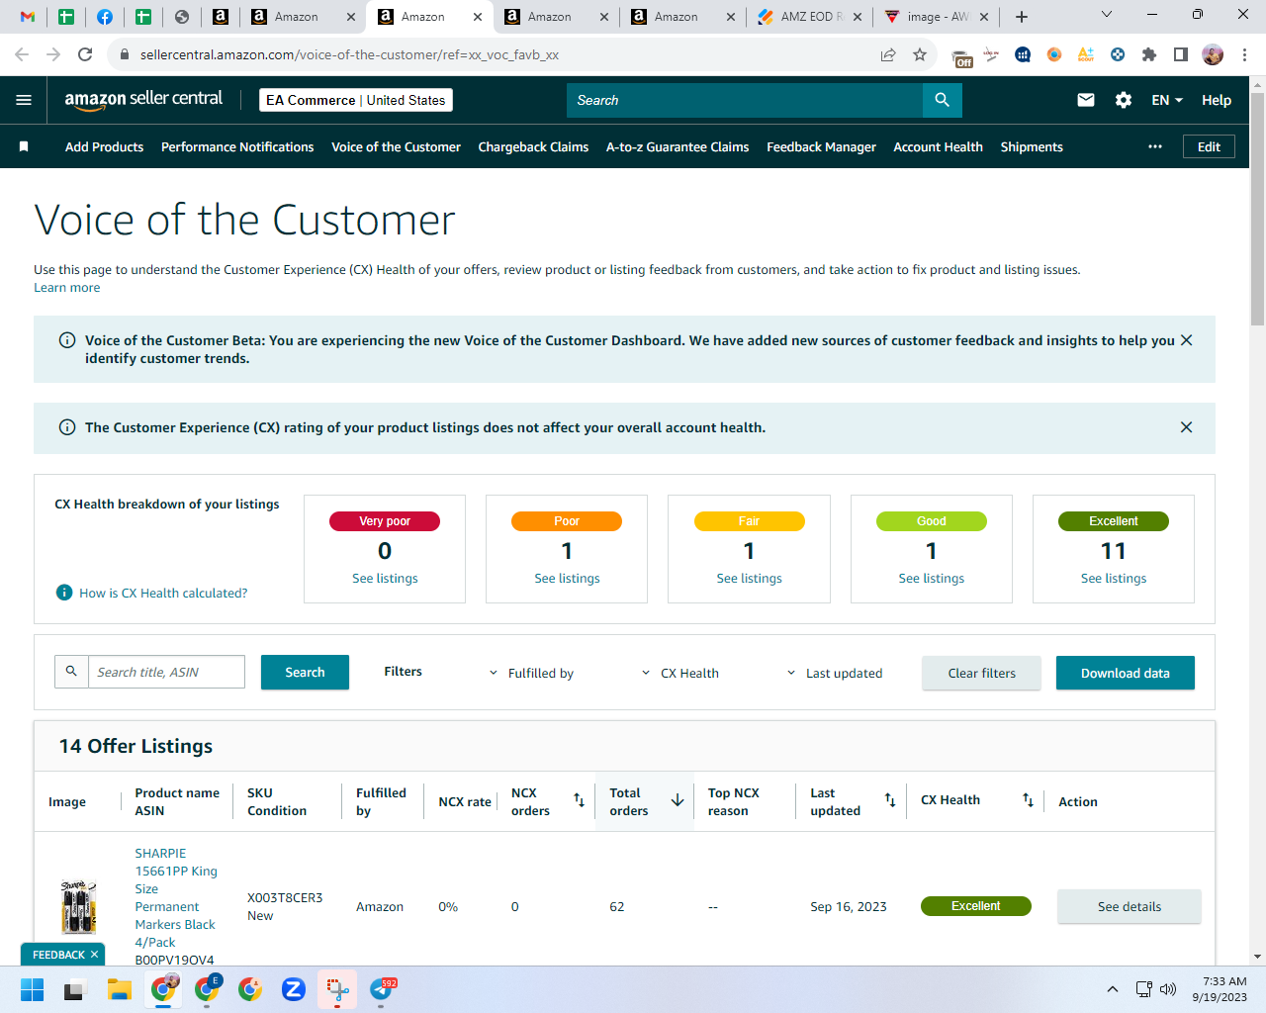Viewport: 1266px width, 1013px height.
Task: Close the FEEDBACK tab with its X
Action: tap(94, 955)
